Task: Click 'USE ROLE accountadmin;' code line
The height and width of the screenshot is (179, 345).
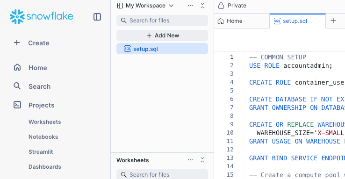Action: (x=291, y=65)
